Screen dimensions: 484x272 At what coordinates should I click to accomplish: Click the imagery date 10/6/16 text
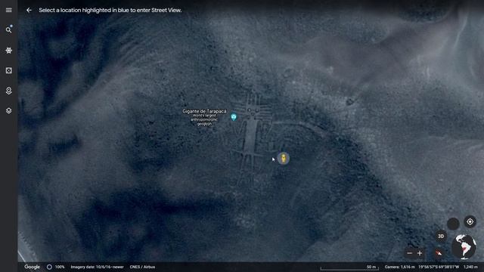pyautogui.click(x=98, y=267)
